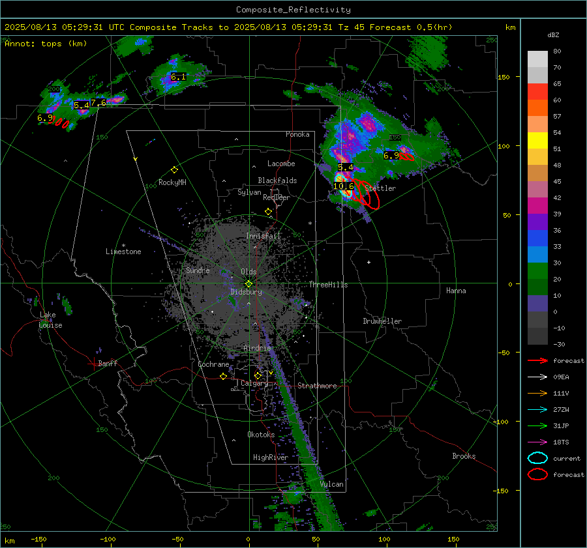Click the Brooks city label
The image size is (587, 548).
coord(464,456)
